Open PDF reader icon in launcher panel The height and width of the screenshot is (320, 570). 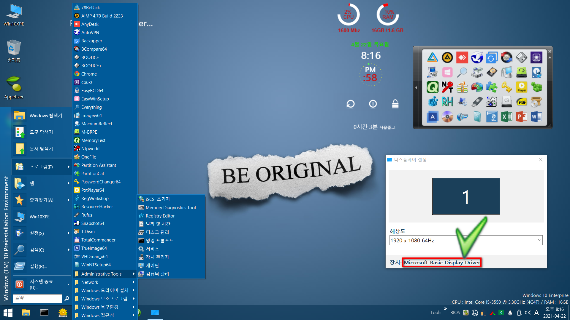521,102
